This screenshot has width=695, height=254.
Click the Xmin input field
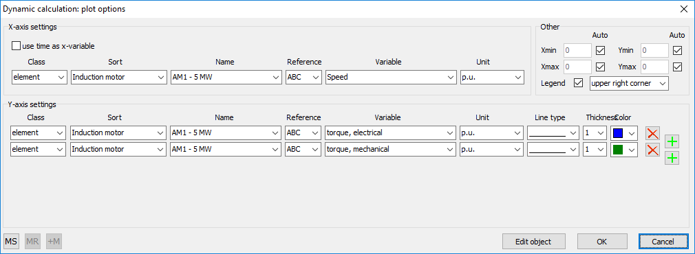pos(577,50)
